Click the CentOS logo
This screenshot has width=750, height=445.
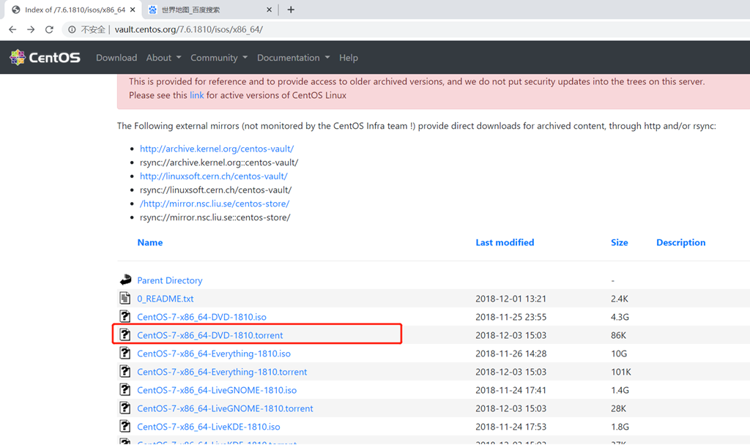point(45,57)
